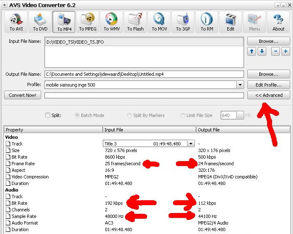Switch to To WMV format
This screenshot has height=234, width=293.
pos(111,22)
